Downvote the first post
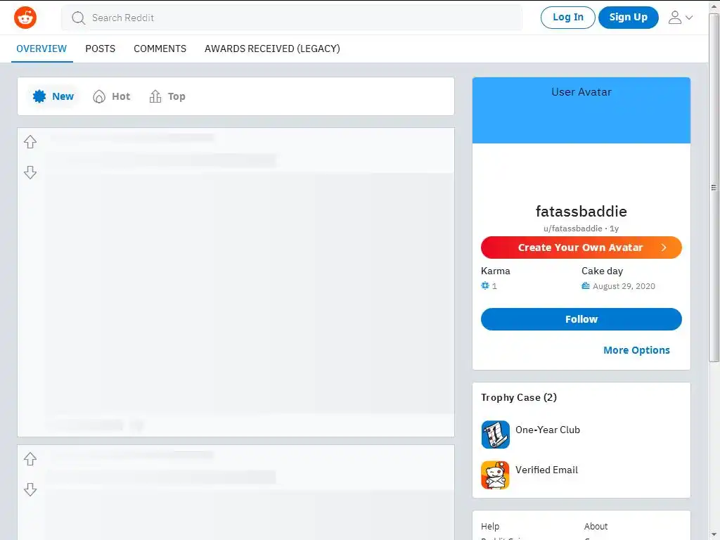The height and width of the screenshot is (540, 720). click(x=30, y=173)
